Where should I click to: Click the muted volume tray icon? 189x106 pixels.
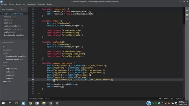[169, 103]
